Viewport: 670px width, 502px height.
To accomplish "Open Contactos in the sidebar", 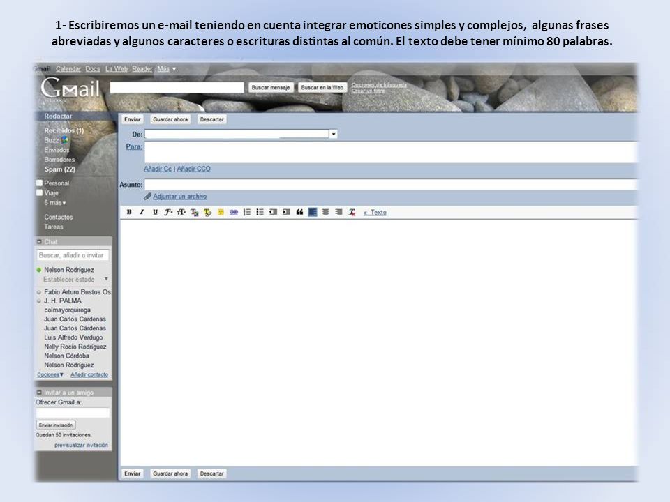I will (59, 217).
